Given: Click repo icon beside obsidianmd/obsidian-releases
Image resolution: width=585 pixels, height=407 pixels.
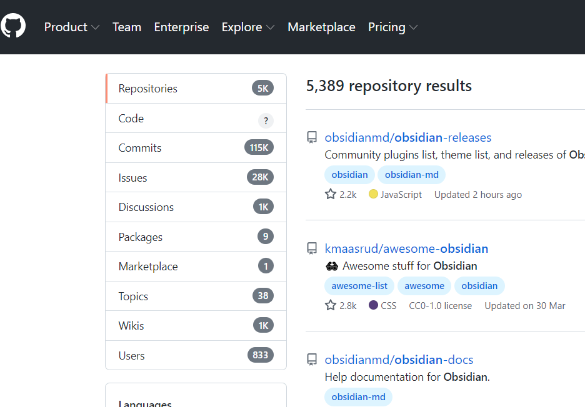Looking at the screenshot, I should pos(312,137).
